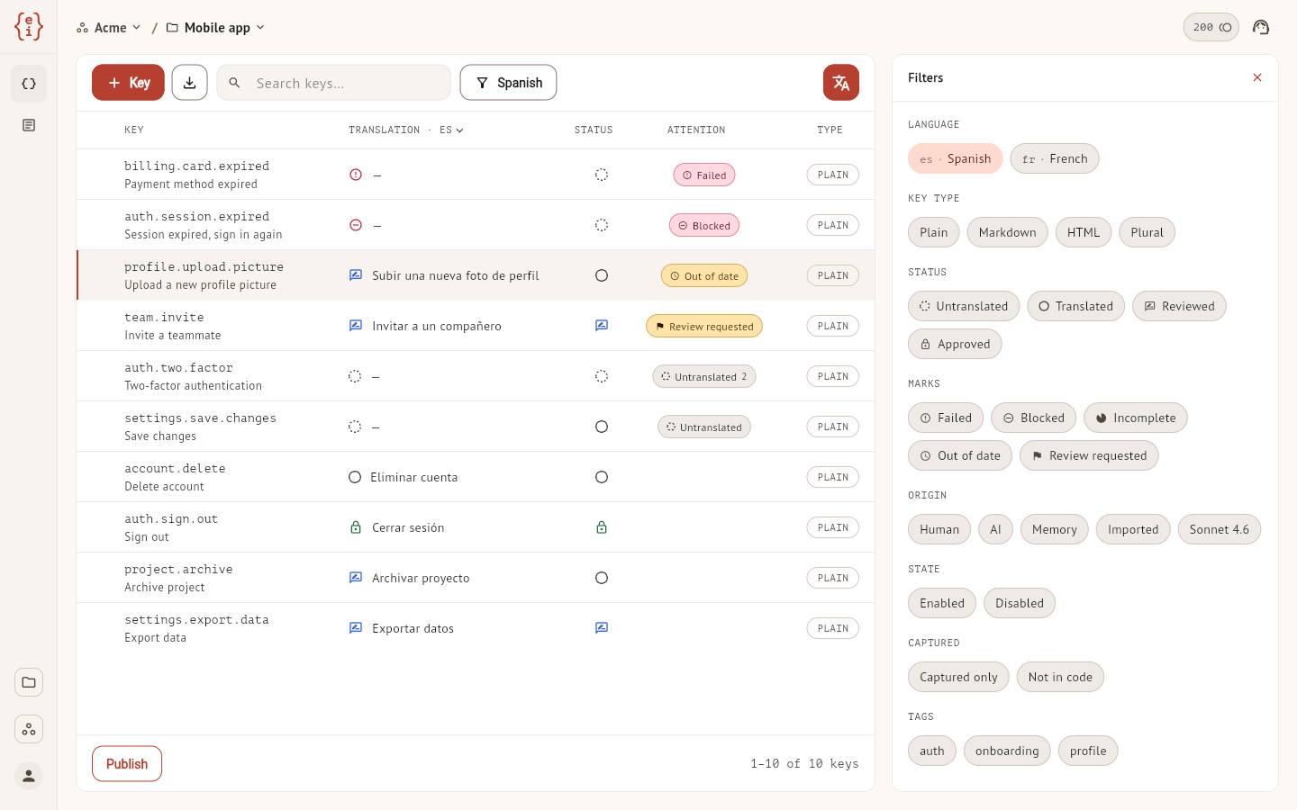Open the project.archive key row
This screenshot has width=1297, height=810.
click(476, 578)
